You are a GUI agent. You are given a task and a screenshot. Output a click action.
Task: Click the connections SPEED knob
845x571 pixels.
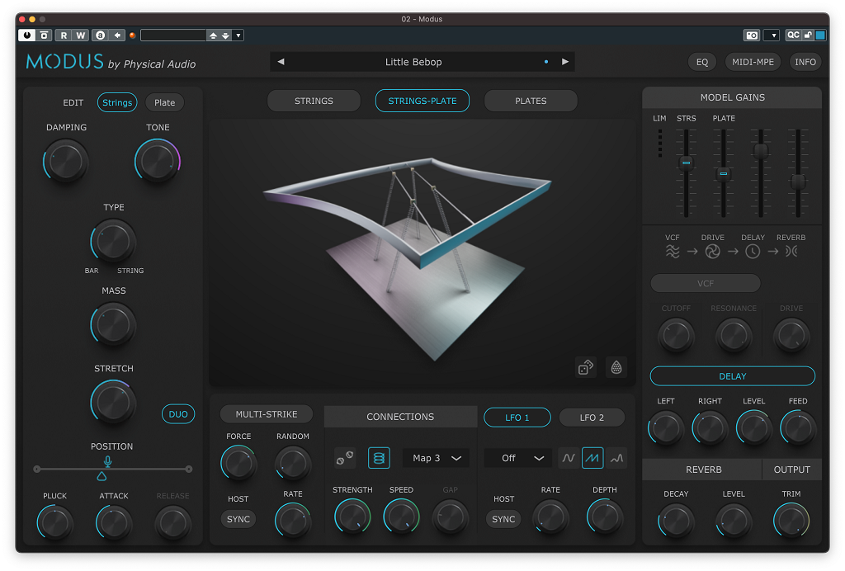pos(402,517)
